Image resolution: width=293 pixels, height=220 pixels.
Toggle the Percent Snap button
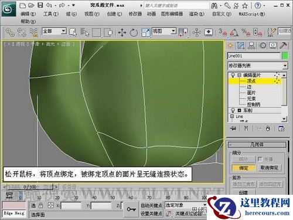246,32
